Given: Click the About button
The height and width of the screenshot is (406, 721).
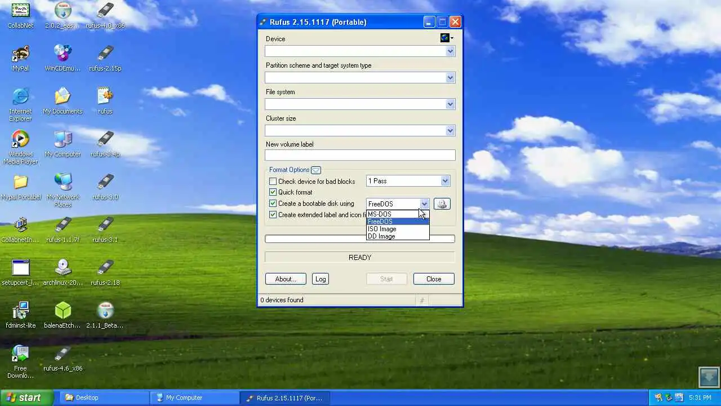Looking at the screenshot, I should 286,279.
